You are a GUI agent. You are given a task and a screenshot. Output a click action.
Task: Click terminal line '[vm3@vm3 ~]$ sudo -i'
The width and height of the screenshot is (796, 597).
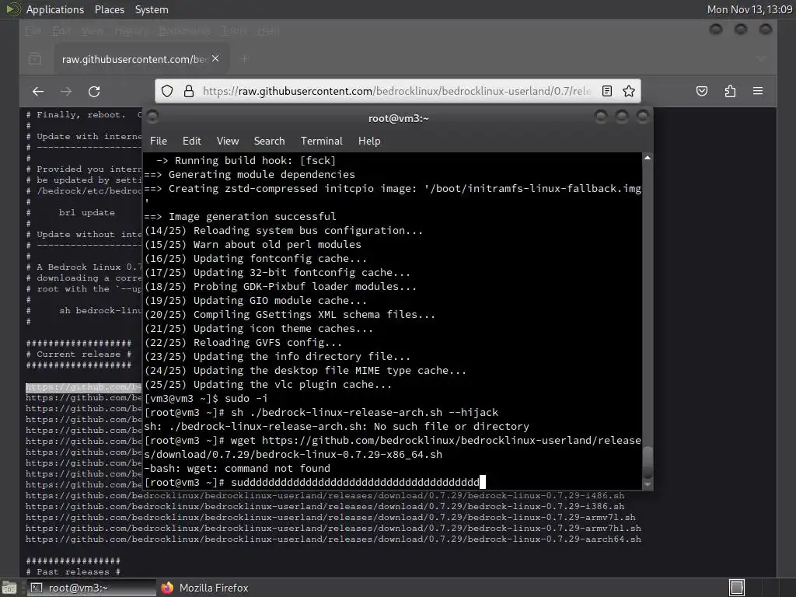205,399
